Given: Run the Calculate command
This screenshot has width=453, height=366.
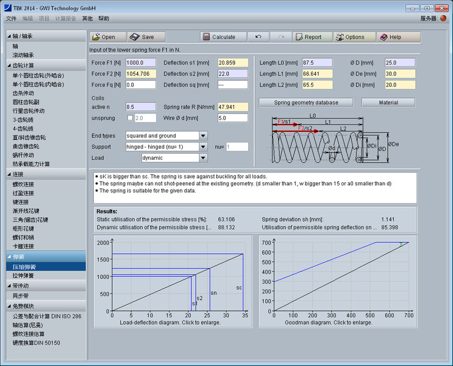Looking at the screenshot, I should point(223,37).
